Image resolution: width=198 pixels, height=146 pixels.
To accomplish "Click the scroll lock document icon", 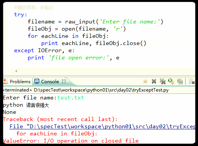I will tap(192, 81).
